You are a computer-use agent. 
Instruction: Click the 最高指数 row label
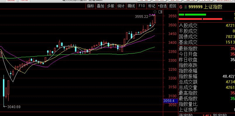[x=188, y=93]
